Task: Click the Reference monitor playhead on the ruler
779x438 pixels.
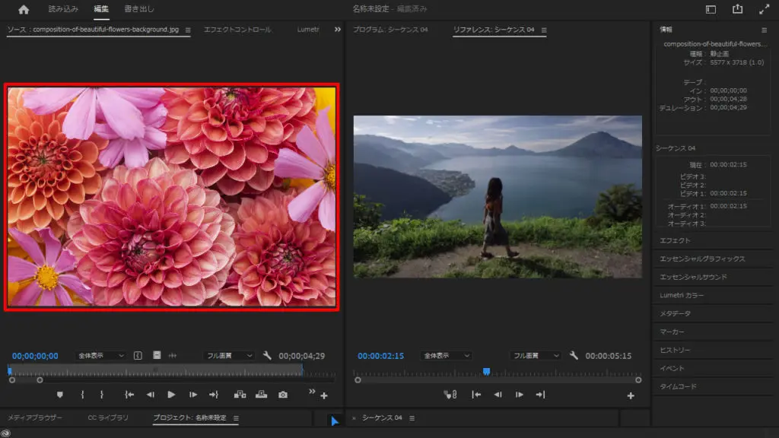Action: [x=486, y=371]
